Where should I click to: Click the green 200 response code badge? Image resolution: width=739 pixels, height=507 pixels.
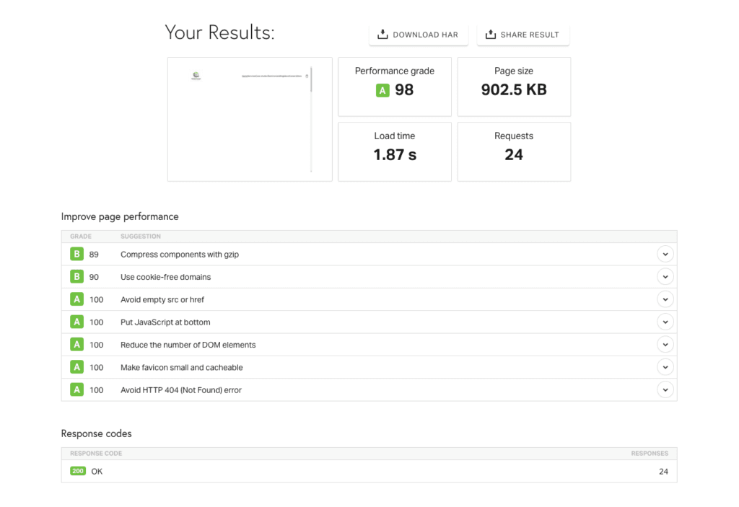click(77, 471)
